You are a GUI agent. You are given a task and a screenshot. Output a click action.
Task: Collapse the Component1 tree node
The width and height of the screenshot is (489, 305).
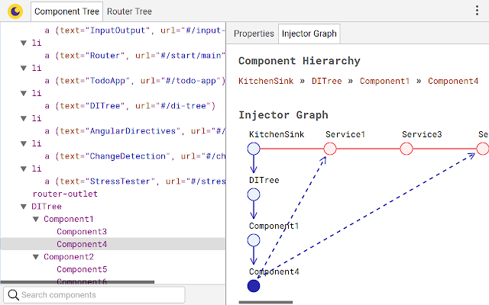pyautogui.click(x=36, y=220)
